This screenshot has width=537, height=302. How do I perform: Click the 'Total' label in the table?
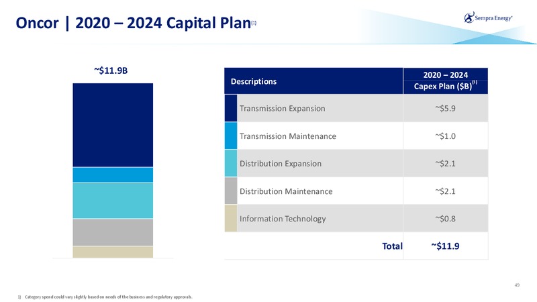click(392, 246)
